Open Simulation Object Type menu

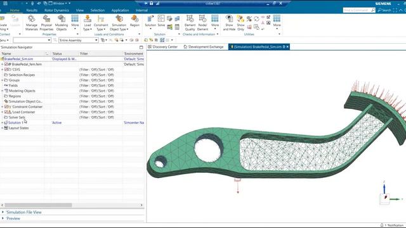119,23
